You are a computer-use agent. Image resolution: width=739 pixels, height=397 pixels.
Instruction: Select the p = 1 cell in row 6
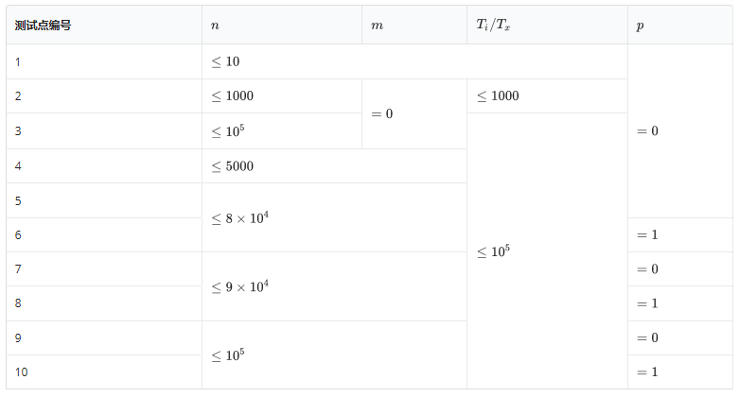(647, 234)
